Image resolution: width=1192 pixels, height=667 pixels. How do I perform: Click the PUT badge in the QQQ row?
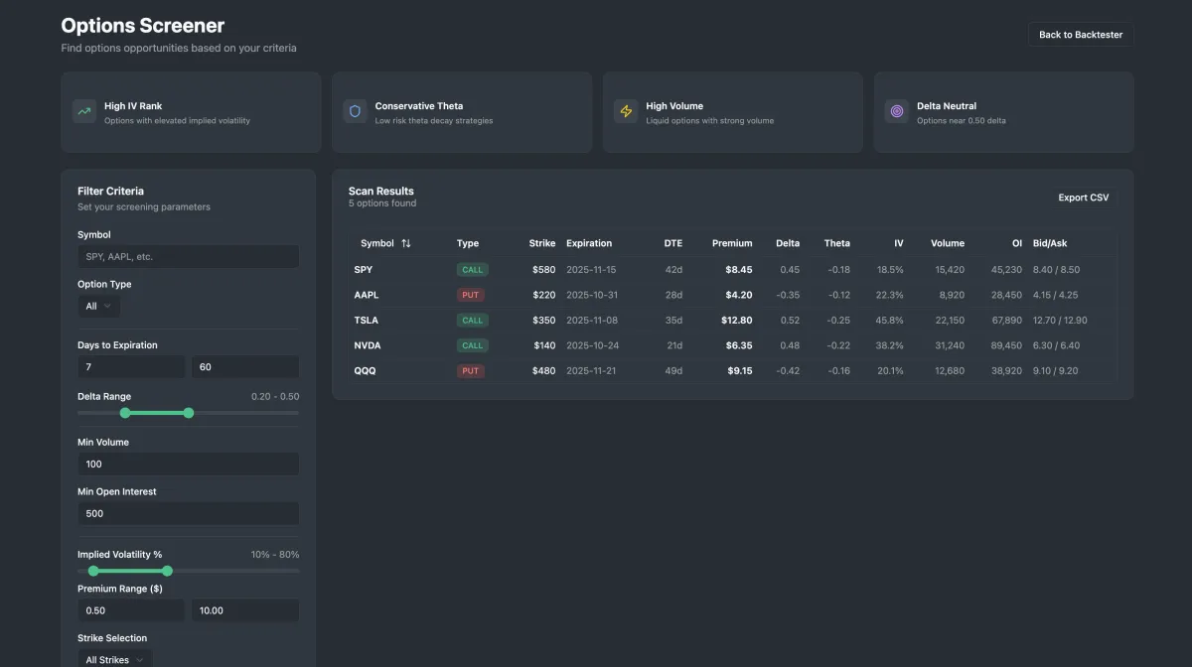[x=470, y=371]
